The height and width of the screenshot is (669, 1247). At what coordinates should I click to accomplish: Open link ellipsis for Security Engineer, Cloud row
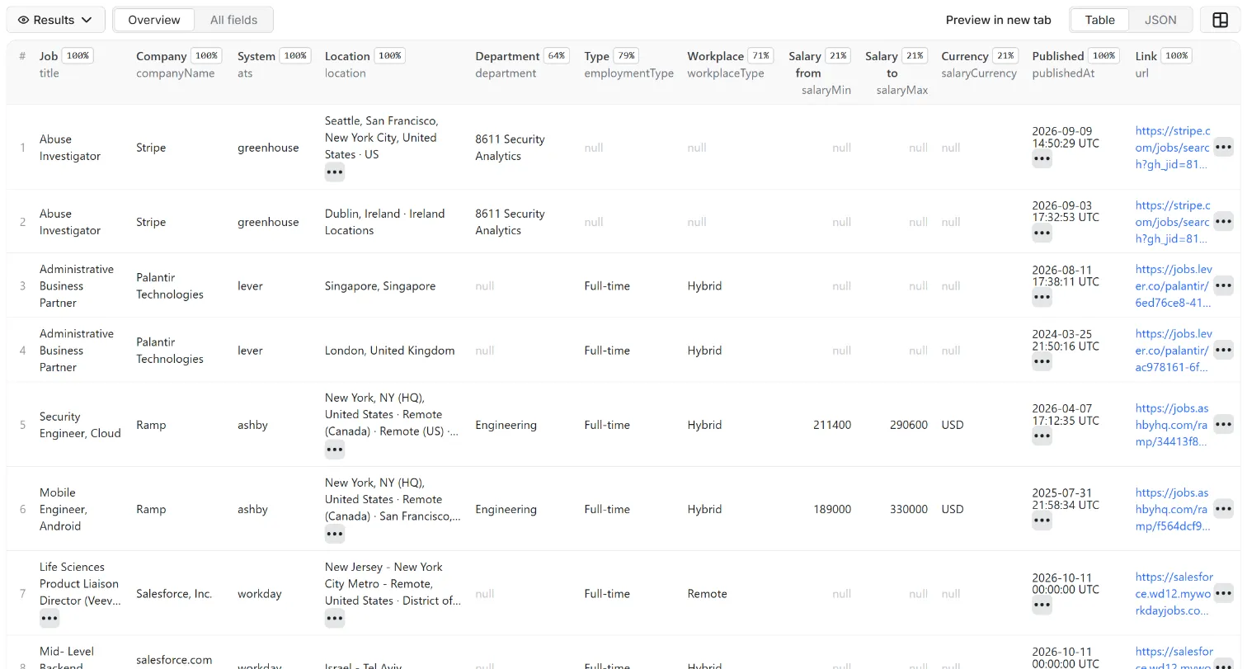[1223, 424]
